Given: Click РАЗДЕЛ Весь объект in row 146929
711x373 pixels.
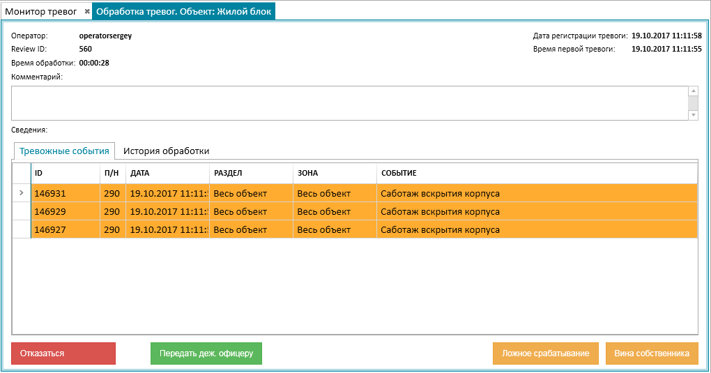Looking at the screenshot, I should tap(251, 211).
